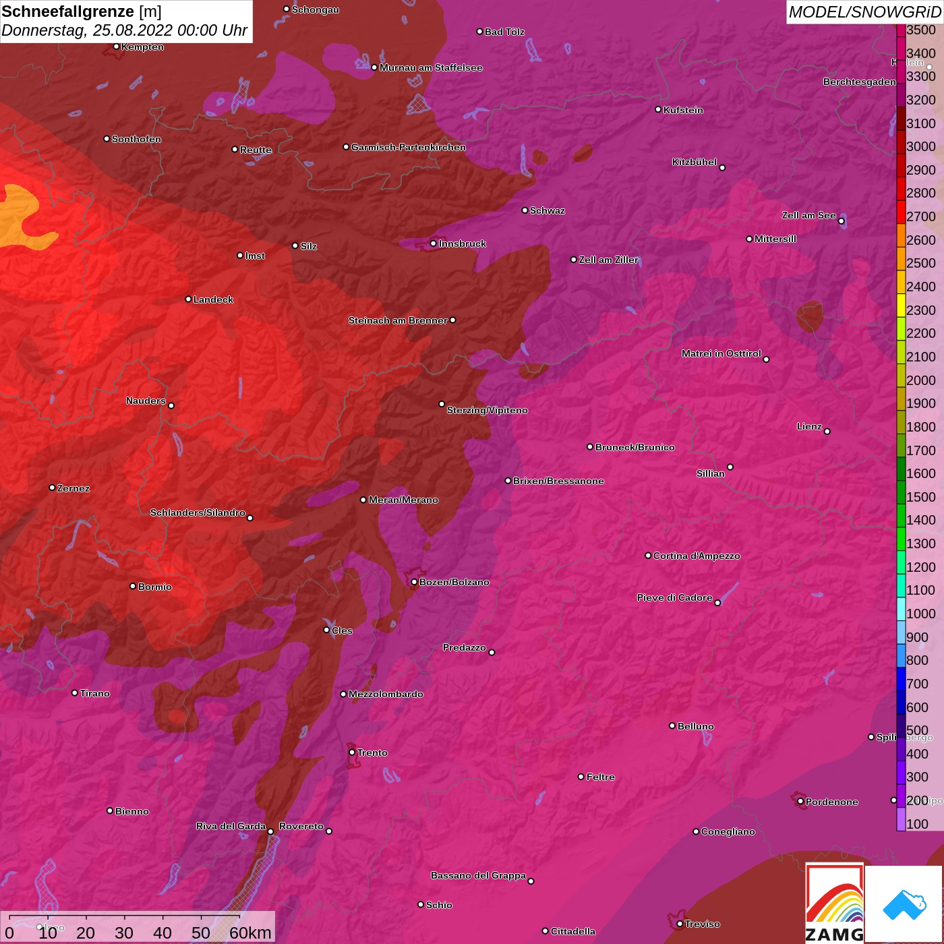Click the Mittersill town label
Viewport: 944px width, 944px height.
tap(775, 239)
